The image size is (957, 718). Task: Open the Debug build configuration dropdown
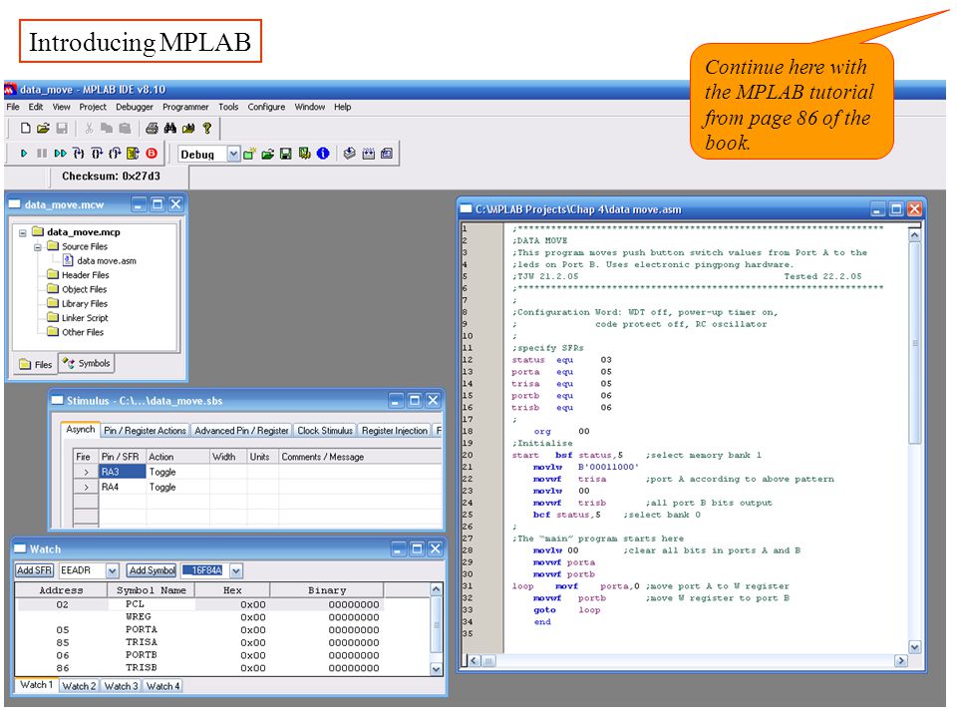click(x=233, y=155)
